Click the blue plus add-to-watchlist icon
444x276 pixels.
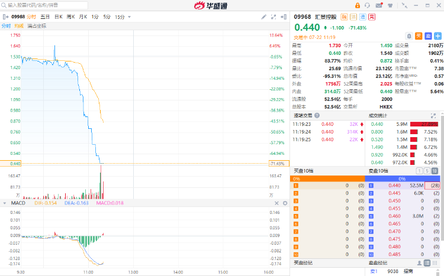pos(437,36)
